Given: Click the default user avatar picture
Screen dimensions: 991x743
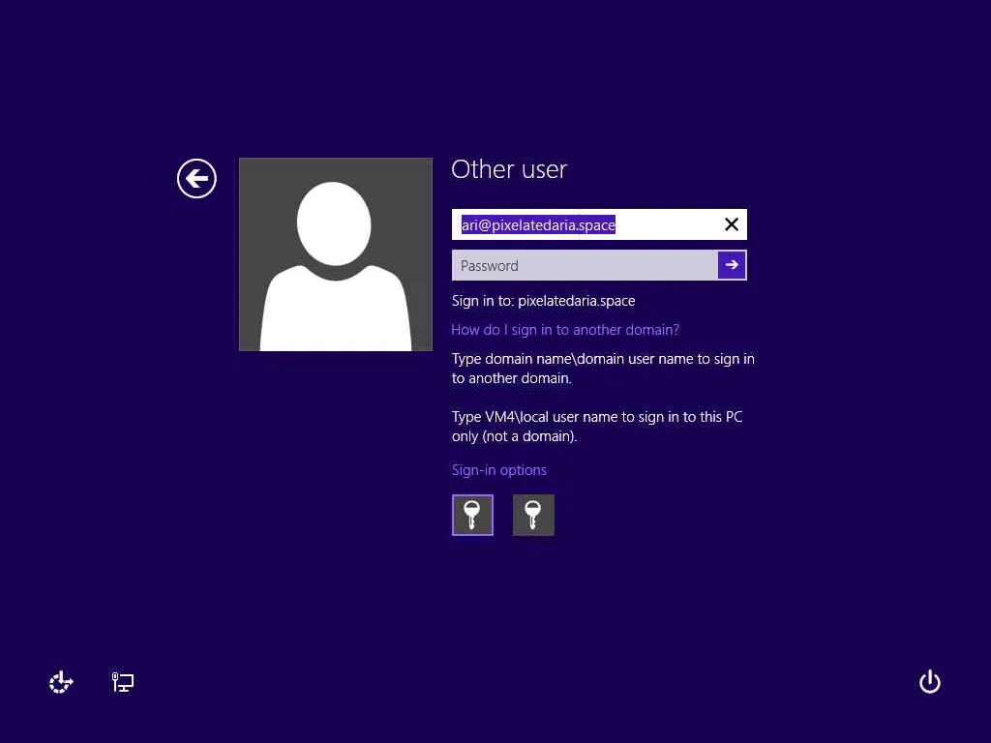Looking at the screenshot, I should coord(336,254).
